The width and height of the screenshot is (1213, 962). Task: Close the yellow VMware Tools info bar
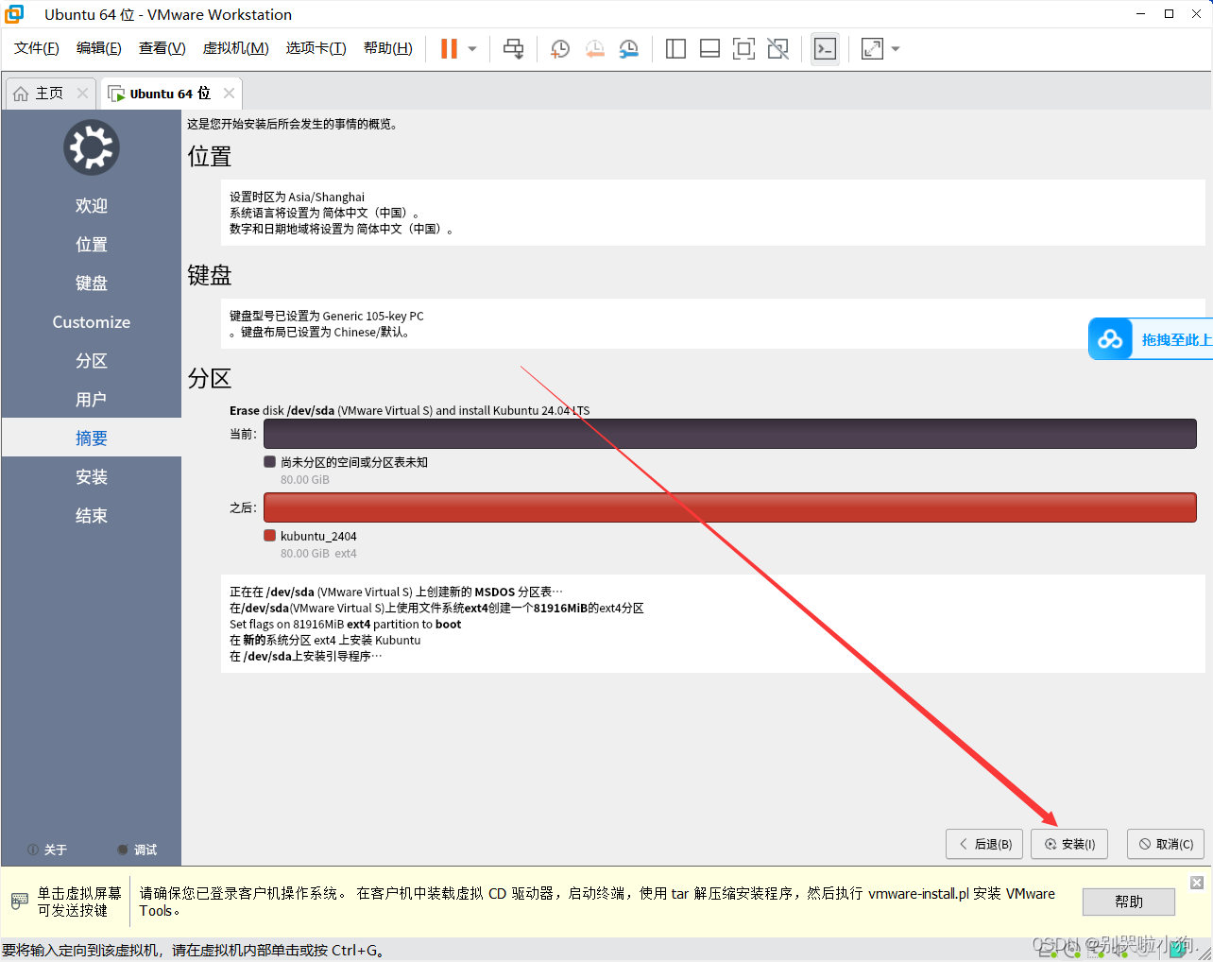pyautogui.click(x=1197, y=883)
